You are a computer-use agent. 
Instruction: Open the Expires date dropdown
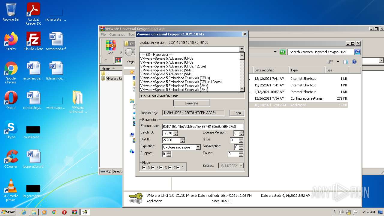coord(241,166)
